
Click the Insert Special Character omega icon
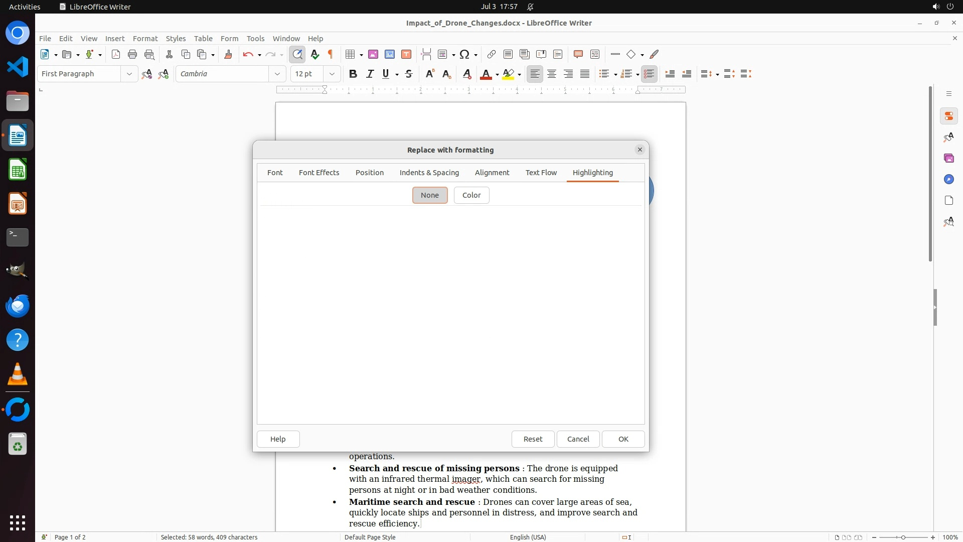pyautogui.click(x=464, y=54)
